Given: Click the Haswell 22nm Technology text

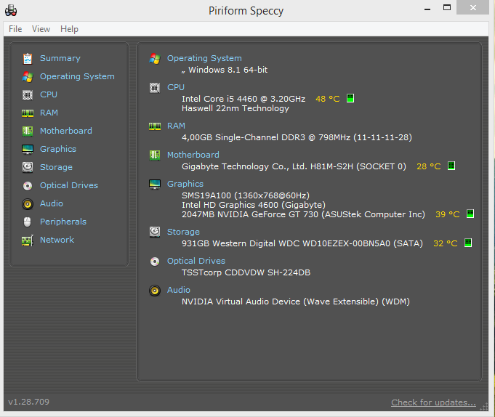Looking at the screenshot, I should 236,108.
